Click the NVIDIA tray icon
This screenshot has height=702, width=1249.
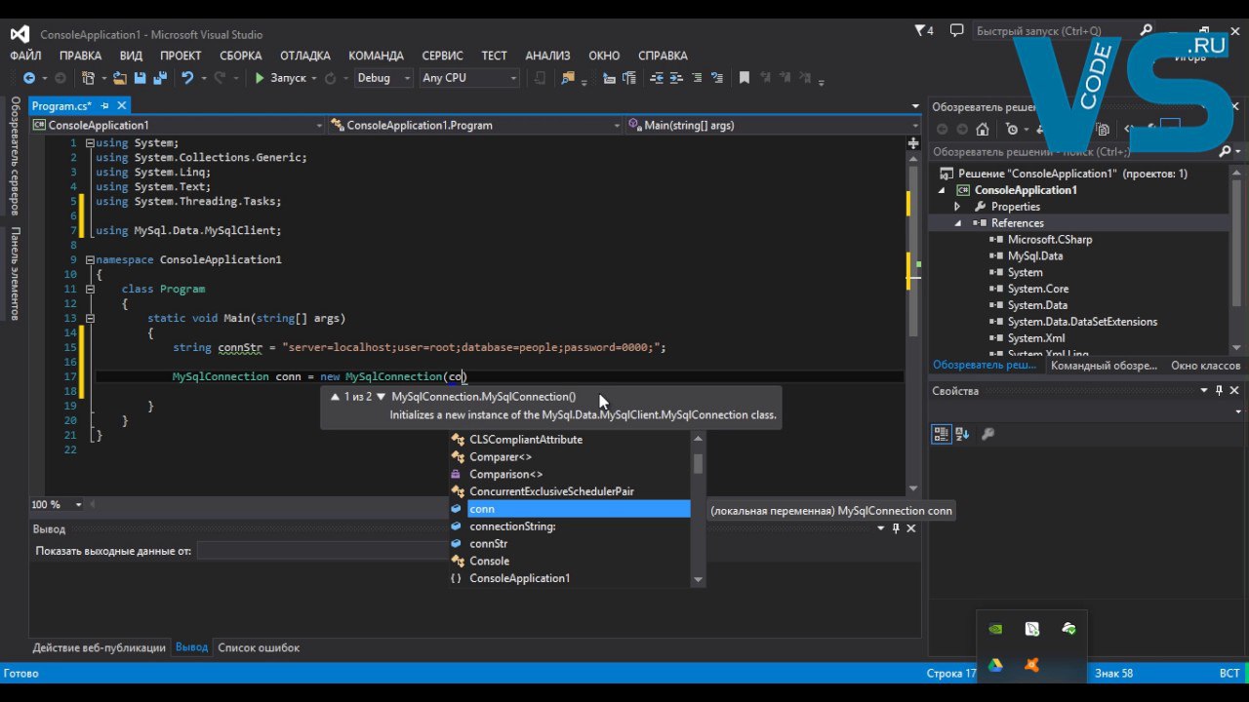995,630
